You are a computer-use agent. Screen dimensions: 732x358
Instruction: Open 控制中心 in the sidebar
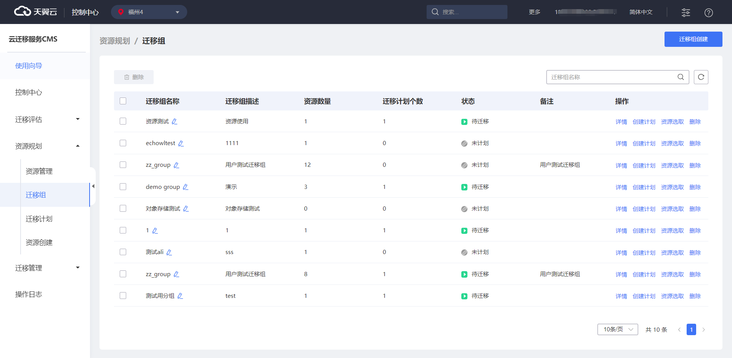(x=45, y=92)
